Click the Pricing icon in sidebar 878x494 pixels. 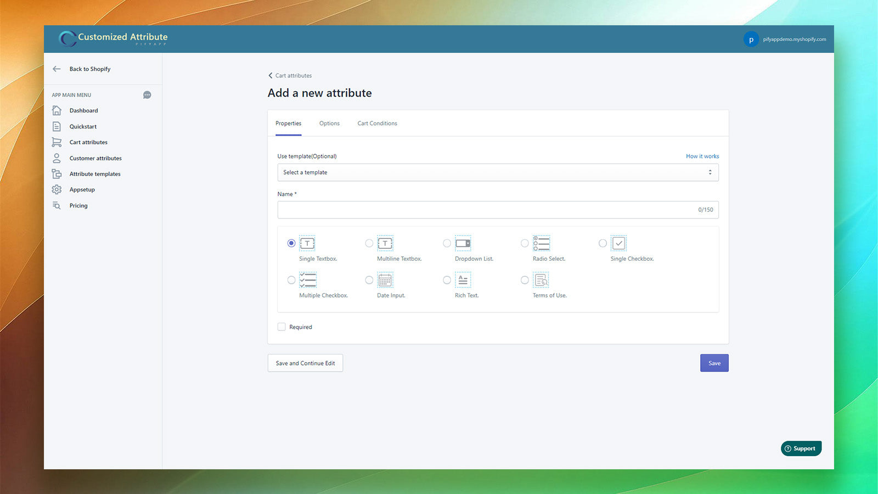point(57,205)
